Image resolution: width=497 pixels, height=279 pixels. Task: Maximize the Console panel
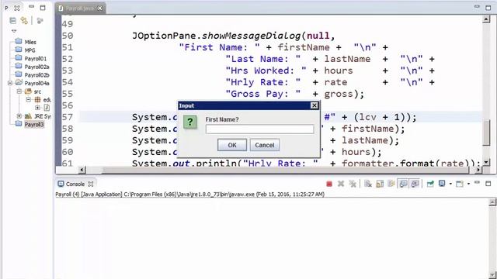pos(488,184)
